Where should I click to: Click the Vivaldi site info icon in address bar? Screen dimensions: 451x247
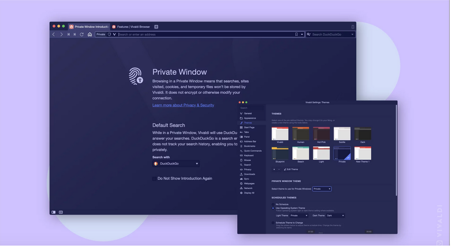pyautogui.click(x=114, y=34)
